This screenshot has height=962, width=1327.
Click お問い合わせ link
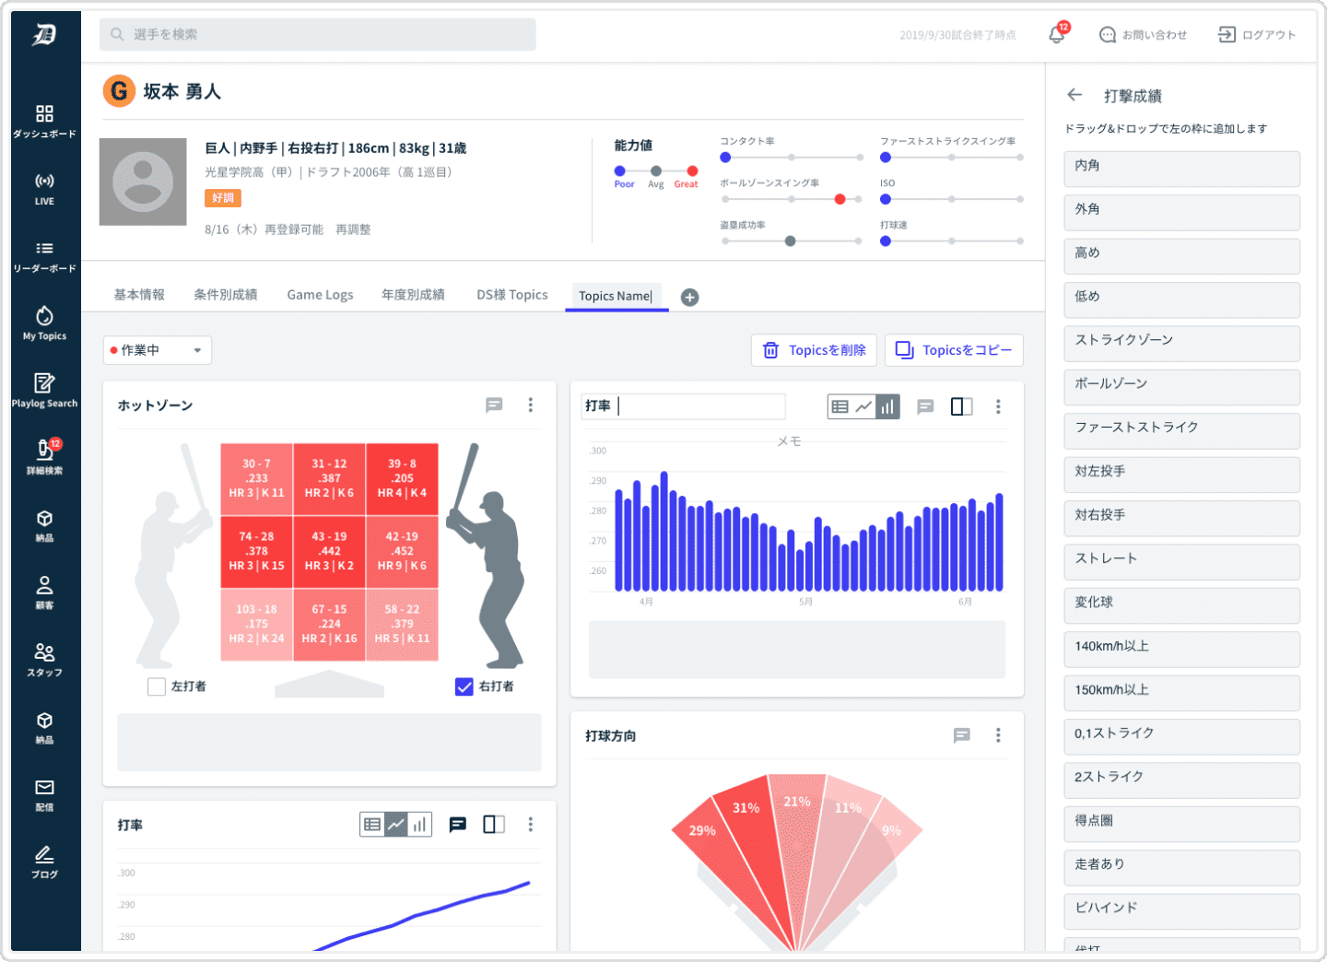pos(1143,35)
